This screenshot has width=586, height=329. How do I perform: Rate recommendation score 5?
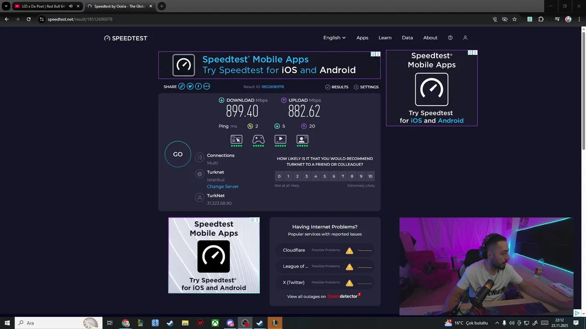(325, 176)
